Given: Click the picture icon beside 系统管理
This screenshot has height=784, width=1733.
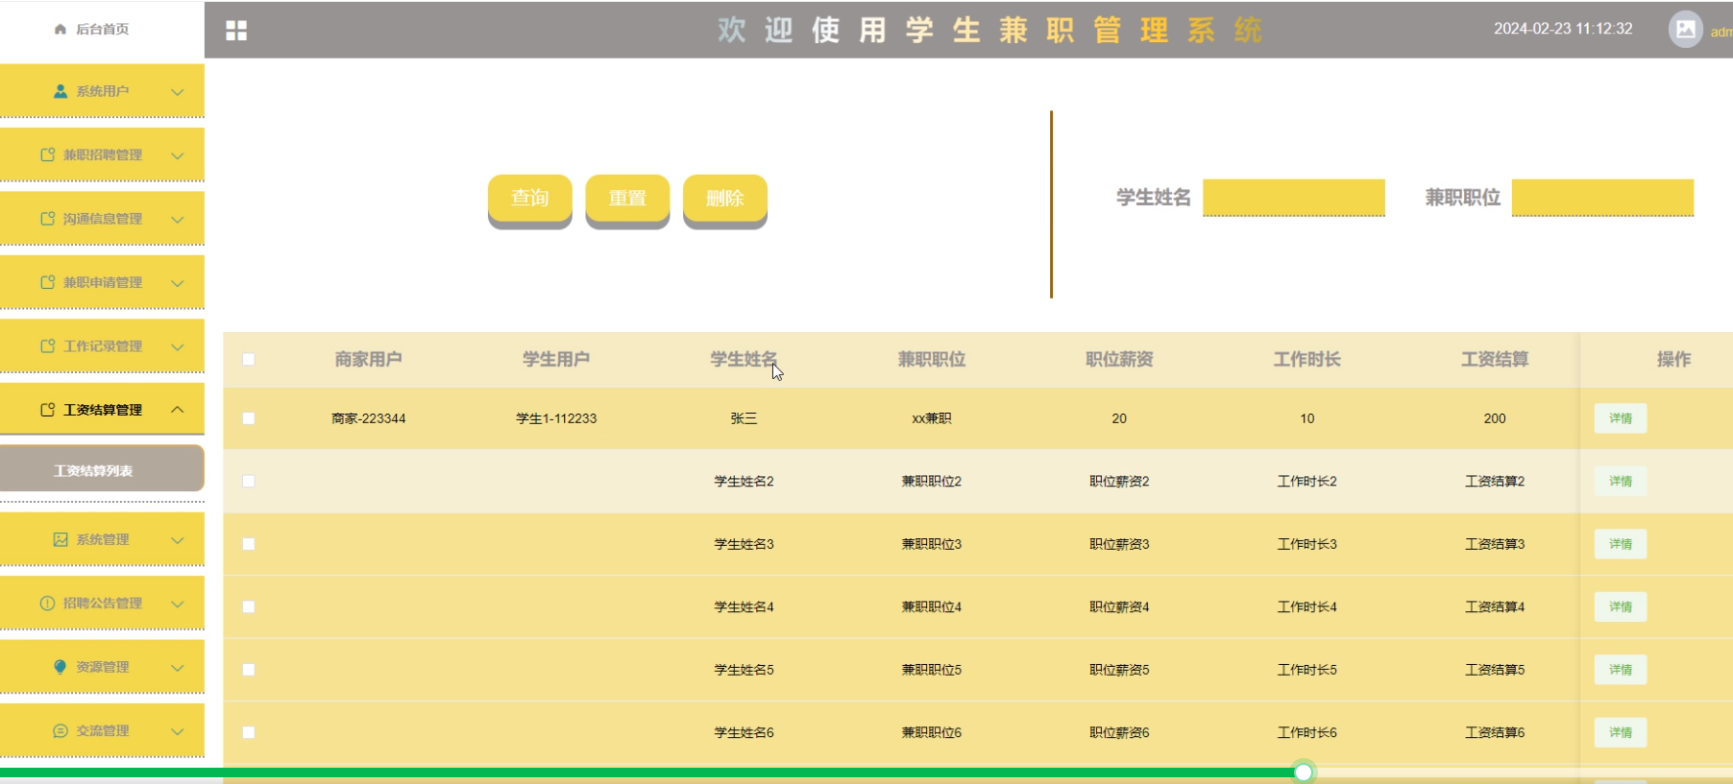Looking at the screenshot, I should click(61, 539).
